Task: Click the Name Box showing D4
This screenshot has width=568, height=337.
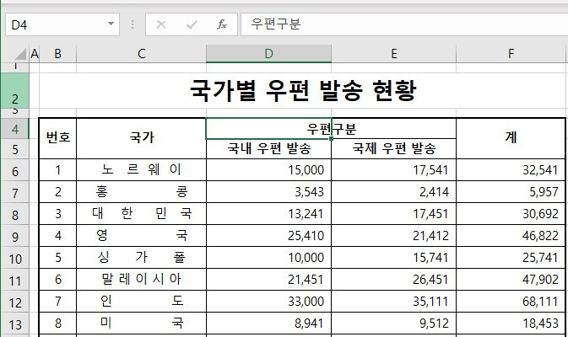Action: pyautogui.click(x=62, y=24)
